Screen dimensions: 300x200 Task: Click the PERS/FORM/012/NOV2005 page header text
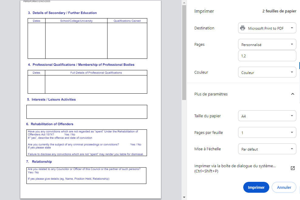click(37, 1)
